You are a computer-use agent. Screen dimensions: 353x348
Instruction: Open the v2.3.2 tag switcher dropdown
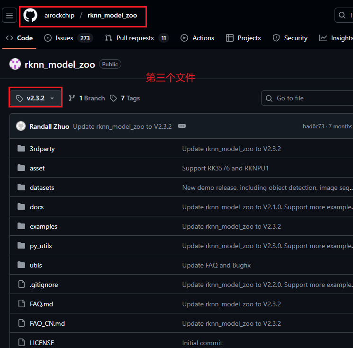pyautogui.click(x=36, y=98)
